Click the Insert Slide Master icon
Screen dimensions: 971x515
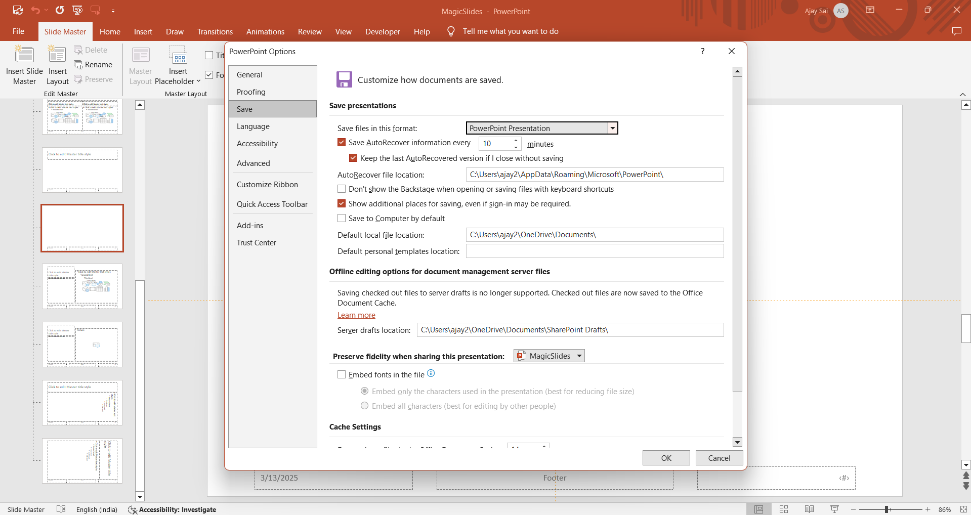click(x=24, y=56)
